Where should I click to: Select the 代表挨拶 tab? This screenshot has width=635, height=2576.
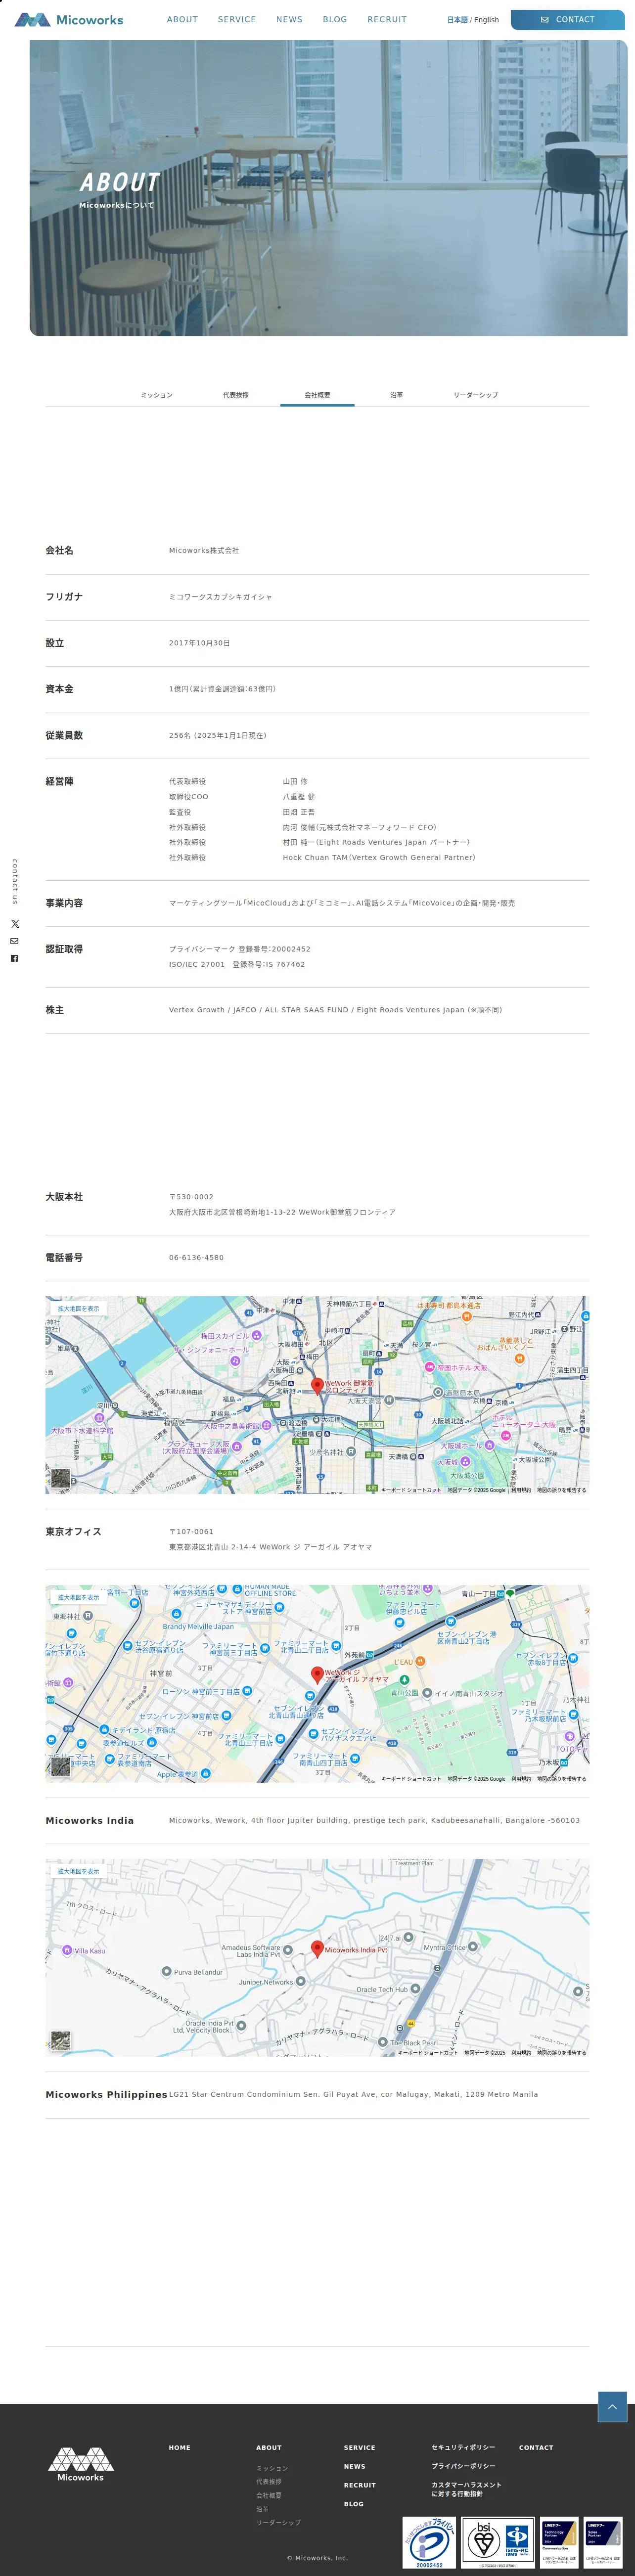pos(236,395)
